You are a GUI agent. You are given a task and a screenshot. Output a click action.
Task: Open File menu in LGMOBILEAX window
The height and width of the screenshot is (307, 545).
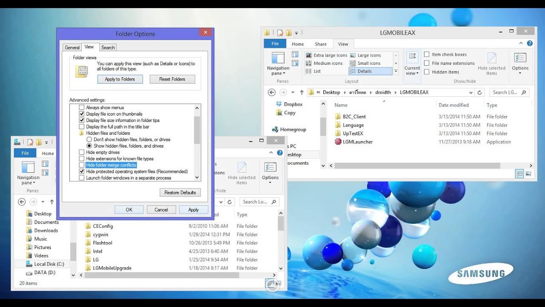click(x=275, y=43)
